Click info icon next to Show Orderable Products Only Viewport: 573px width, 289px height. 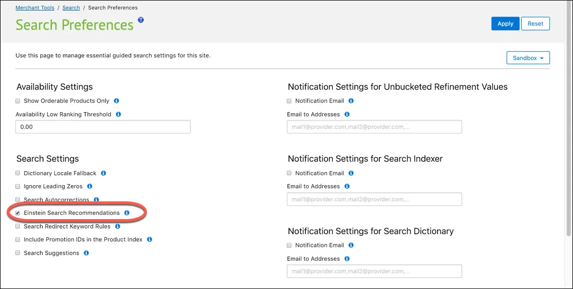pos(116,101)
